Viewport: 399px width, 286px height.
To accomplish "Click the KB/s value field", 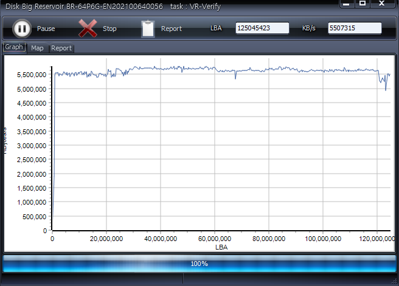I will pyautogui.click(x=355, y=29).
